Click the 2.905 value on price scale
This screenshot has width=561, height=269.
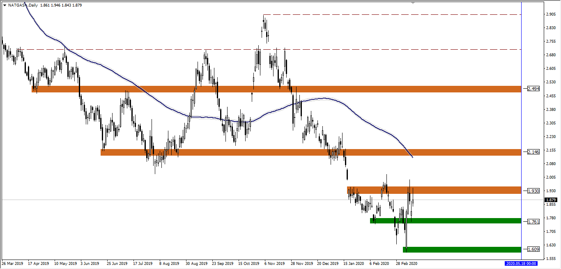click(551, 14)
